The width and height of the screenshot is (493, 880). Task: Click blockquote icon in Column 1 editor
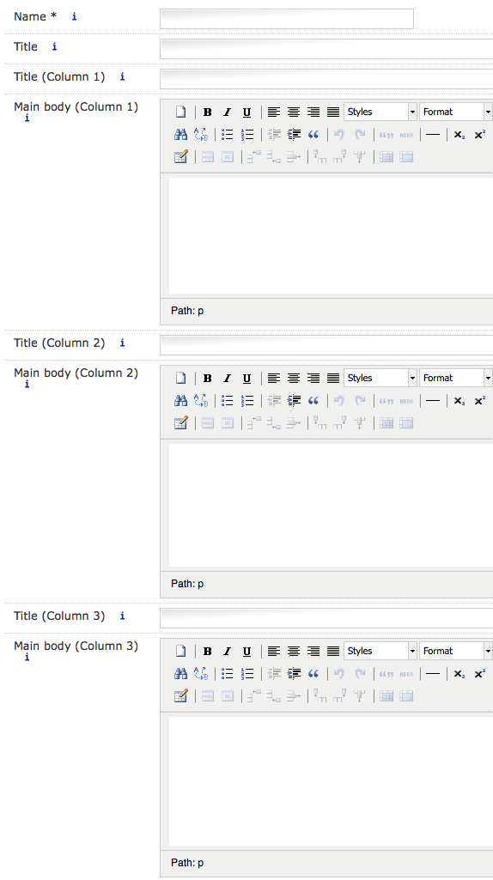pyautogui.click(x=313, y=135)
